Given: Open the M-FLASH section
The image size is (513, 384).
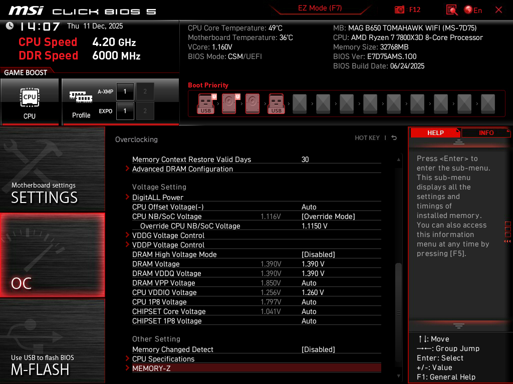Looking at the screenshot, I should pyautogui.click(x=52, y=341).
